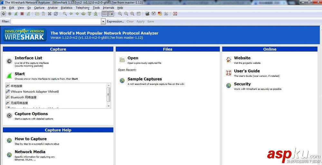
Task: Stop the running capture (red square)
Action: click(x=22, y=14)
